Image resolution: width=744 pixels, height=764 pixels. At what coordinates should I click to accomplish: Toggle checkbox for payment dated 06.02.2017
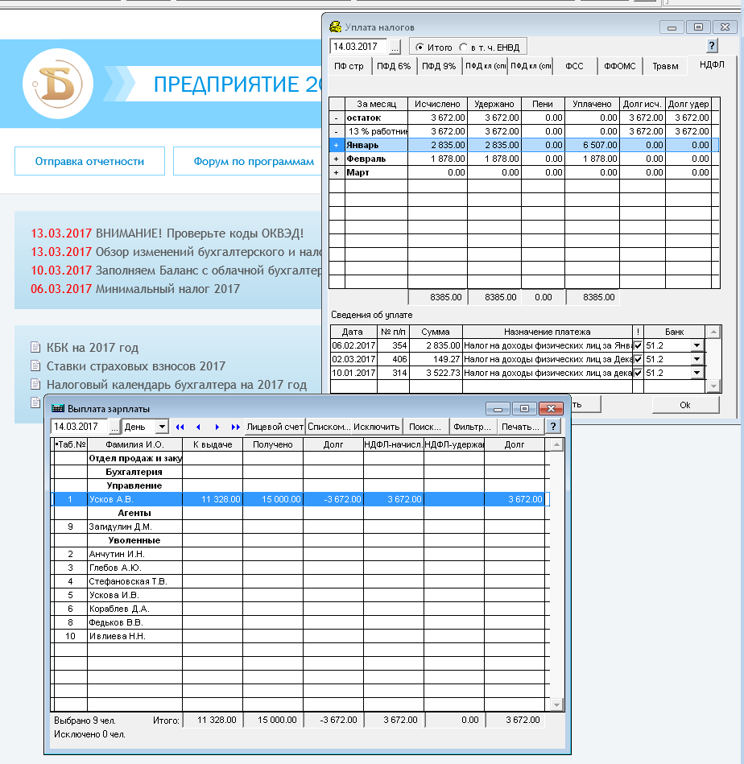[639, 345]
